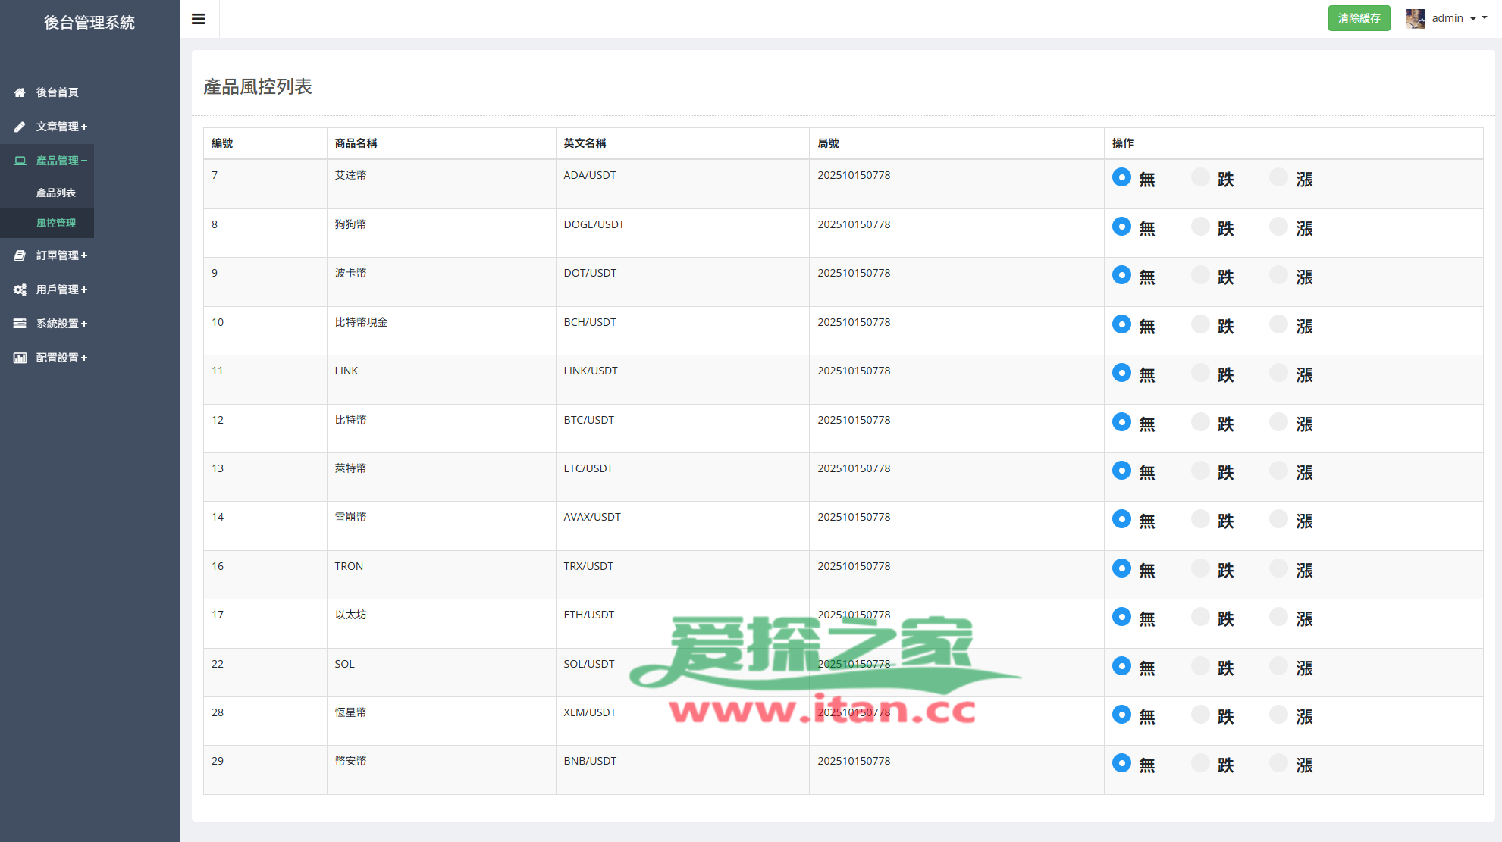Click the laptop icon for 產品管理

tap(20, 161)
